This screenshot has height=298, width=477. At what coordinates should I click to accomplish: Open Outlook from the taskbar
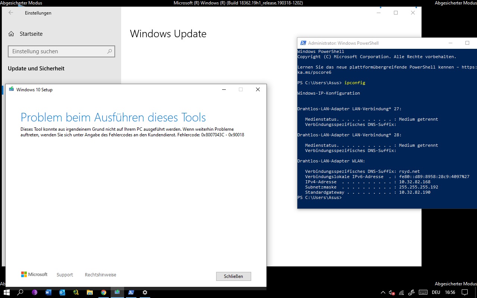point(62,292)
